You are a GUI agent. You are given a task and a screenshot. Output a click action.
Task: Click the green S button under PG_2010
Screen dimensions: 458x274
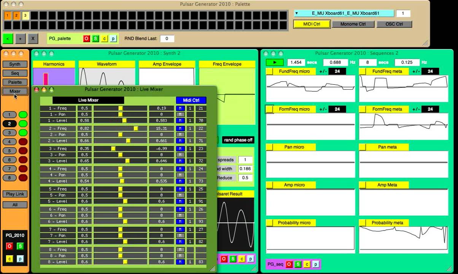[20, 246]
